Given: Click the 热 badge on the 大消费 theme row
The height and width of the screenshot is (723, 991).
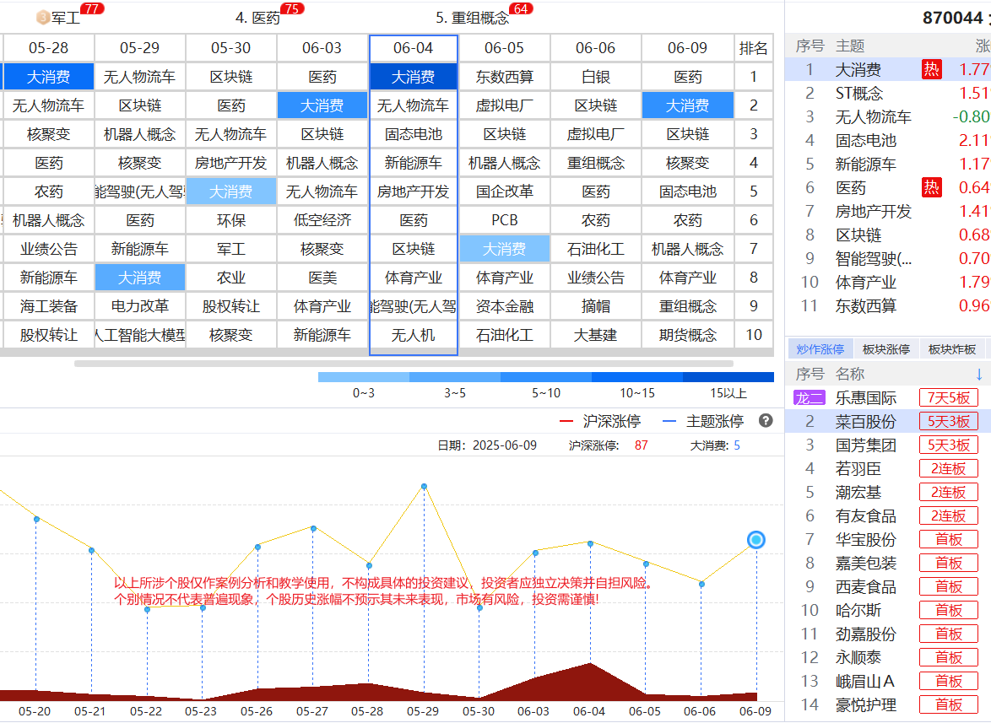Looking at the screenshot, I should click(x=932, y=69).
